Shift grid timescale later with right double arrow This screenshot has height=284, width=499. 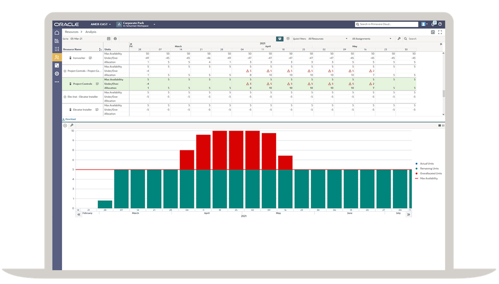click(x=441, y=44)
